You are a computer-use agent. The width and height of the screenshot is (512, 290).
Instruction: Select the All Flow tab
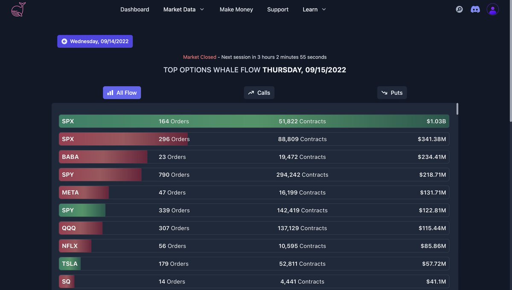coord(122,93)
